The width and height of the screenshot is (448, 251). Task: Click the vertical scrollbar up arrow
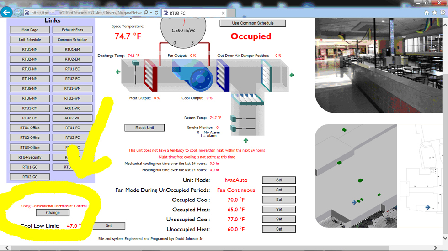(445, 25)
